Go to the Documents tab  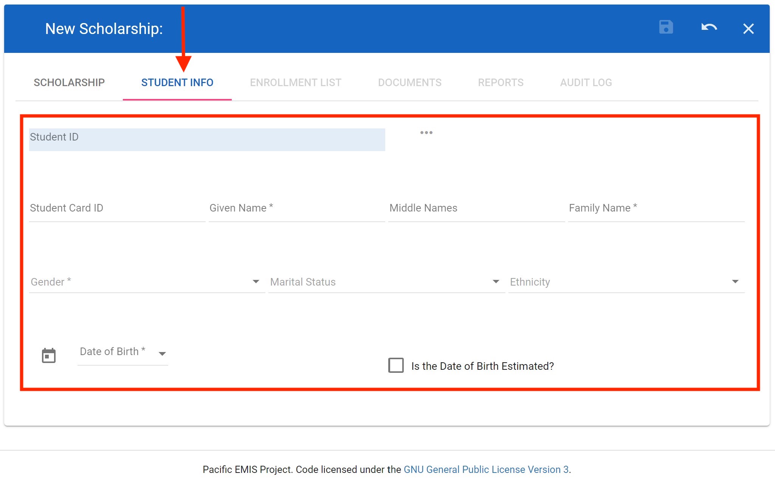tap(409, 82)
